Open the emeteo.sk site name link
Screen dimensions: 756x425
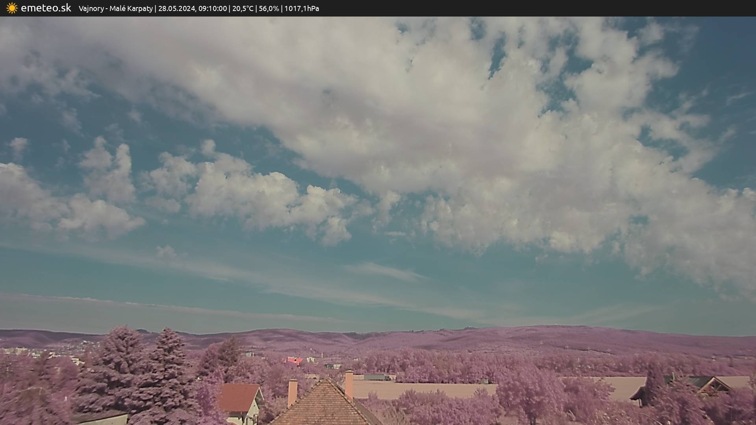pos(46,8)
